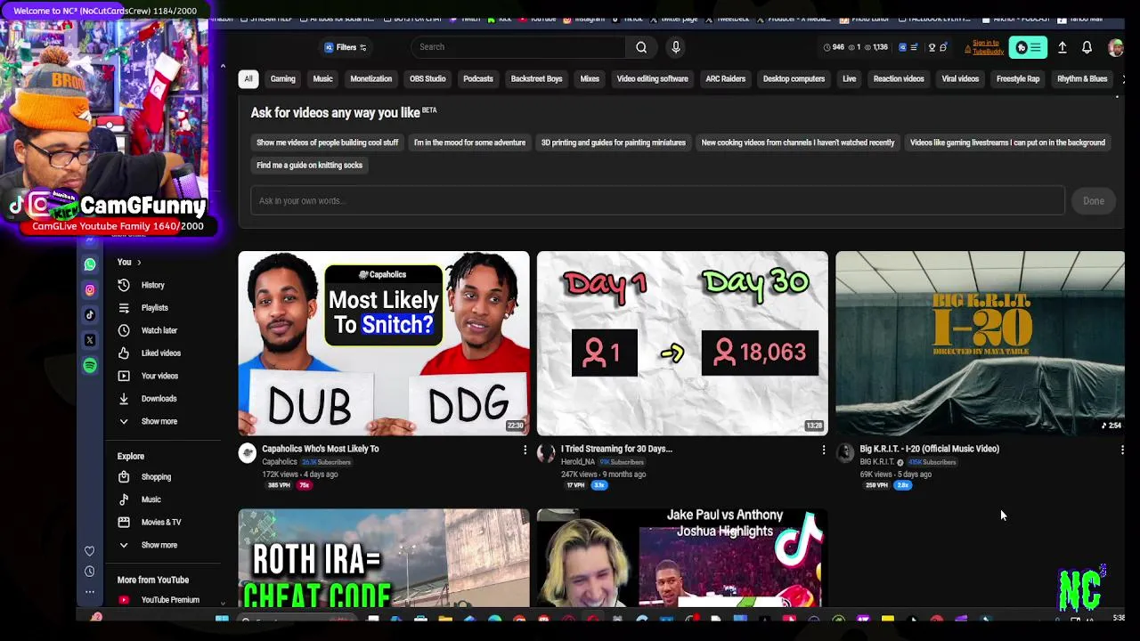Select the All category chip
The height and width of the screenshot is (641, 1140).
(248, 79)
